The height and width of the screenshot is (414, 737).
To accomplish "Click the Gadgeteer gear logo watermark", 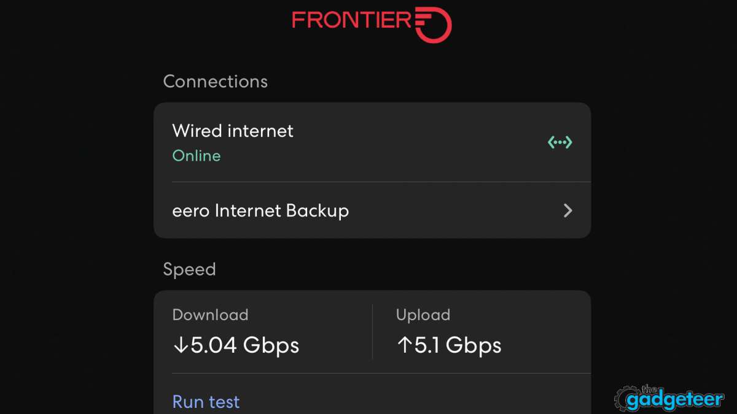I will [628, 399].
